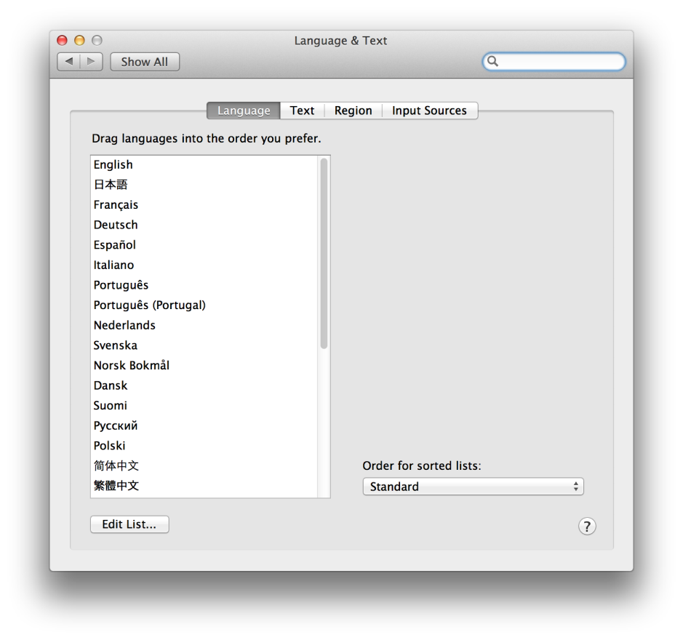Switch to the Text tab
This screenshot has height=640, width=683.
[302, 111]
